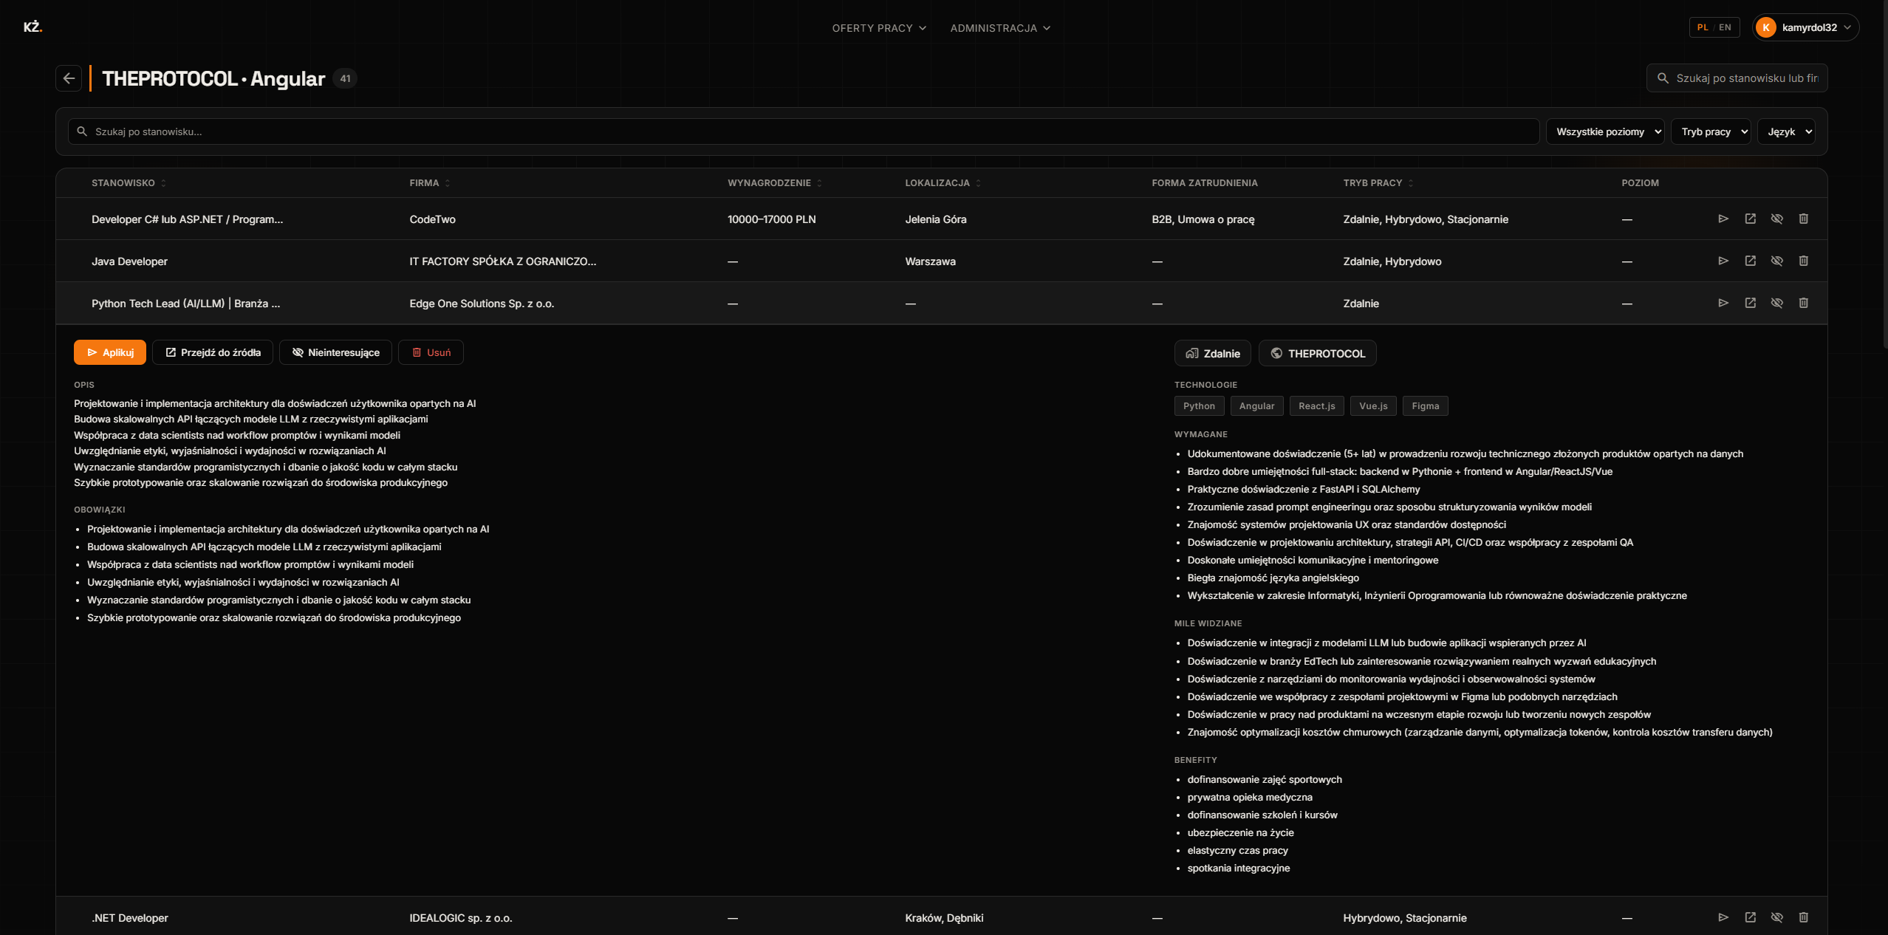Click the magnifier icon in top-right search box

pos(1663,78)
